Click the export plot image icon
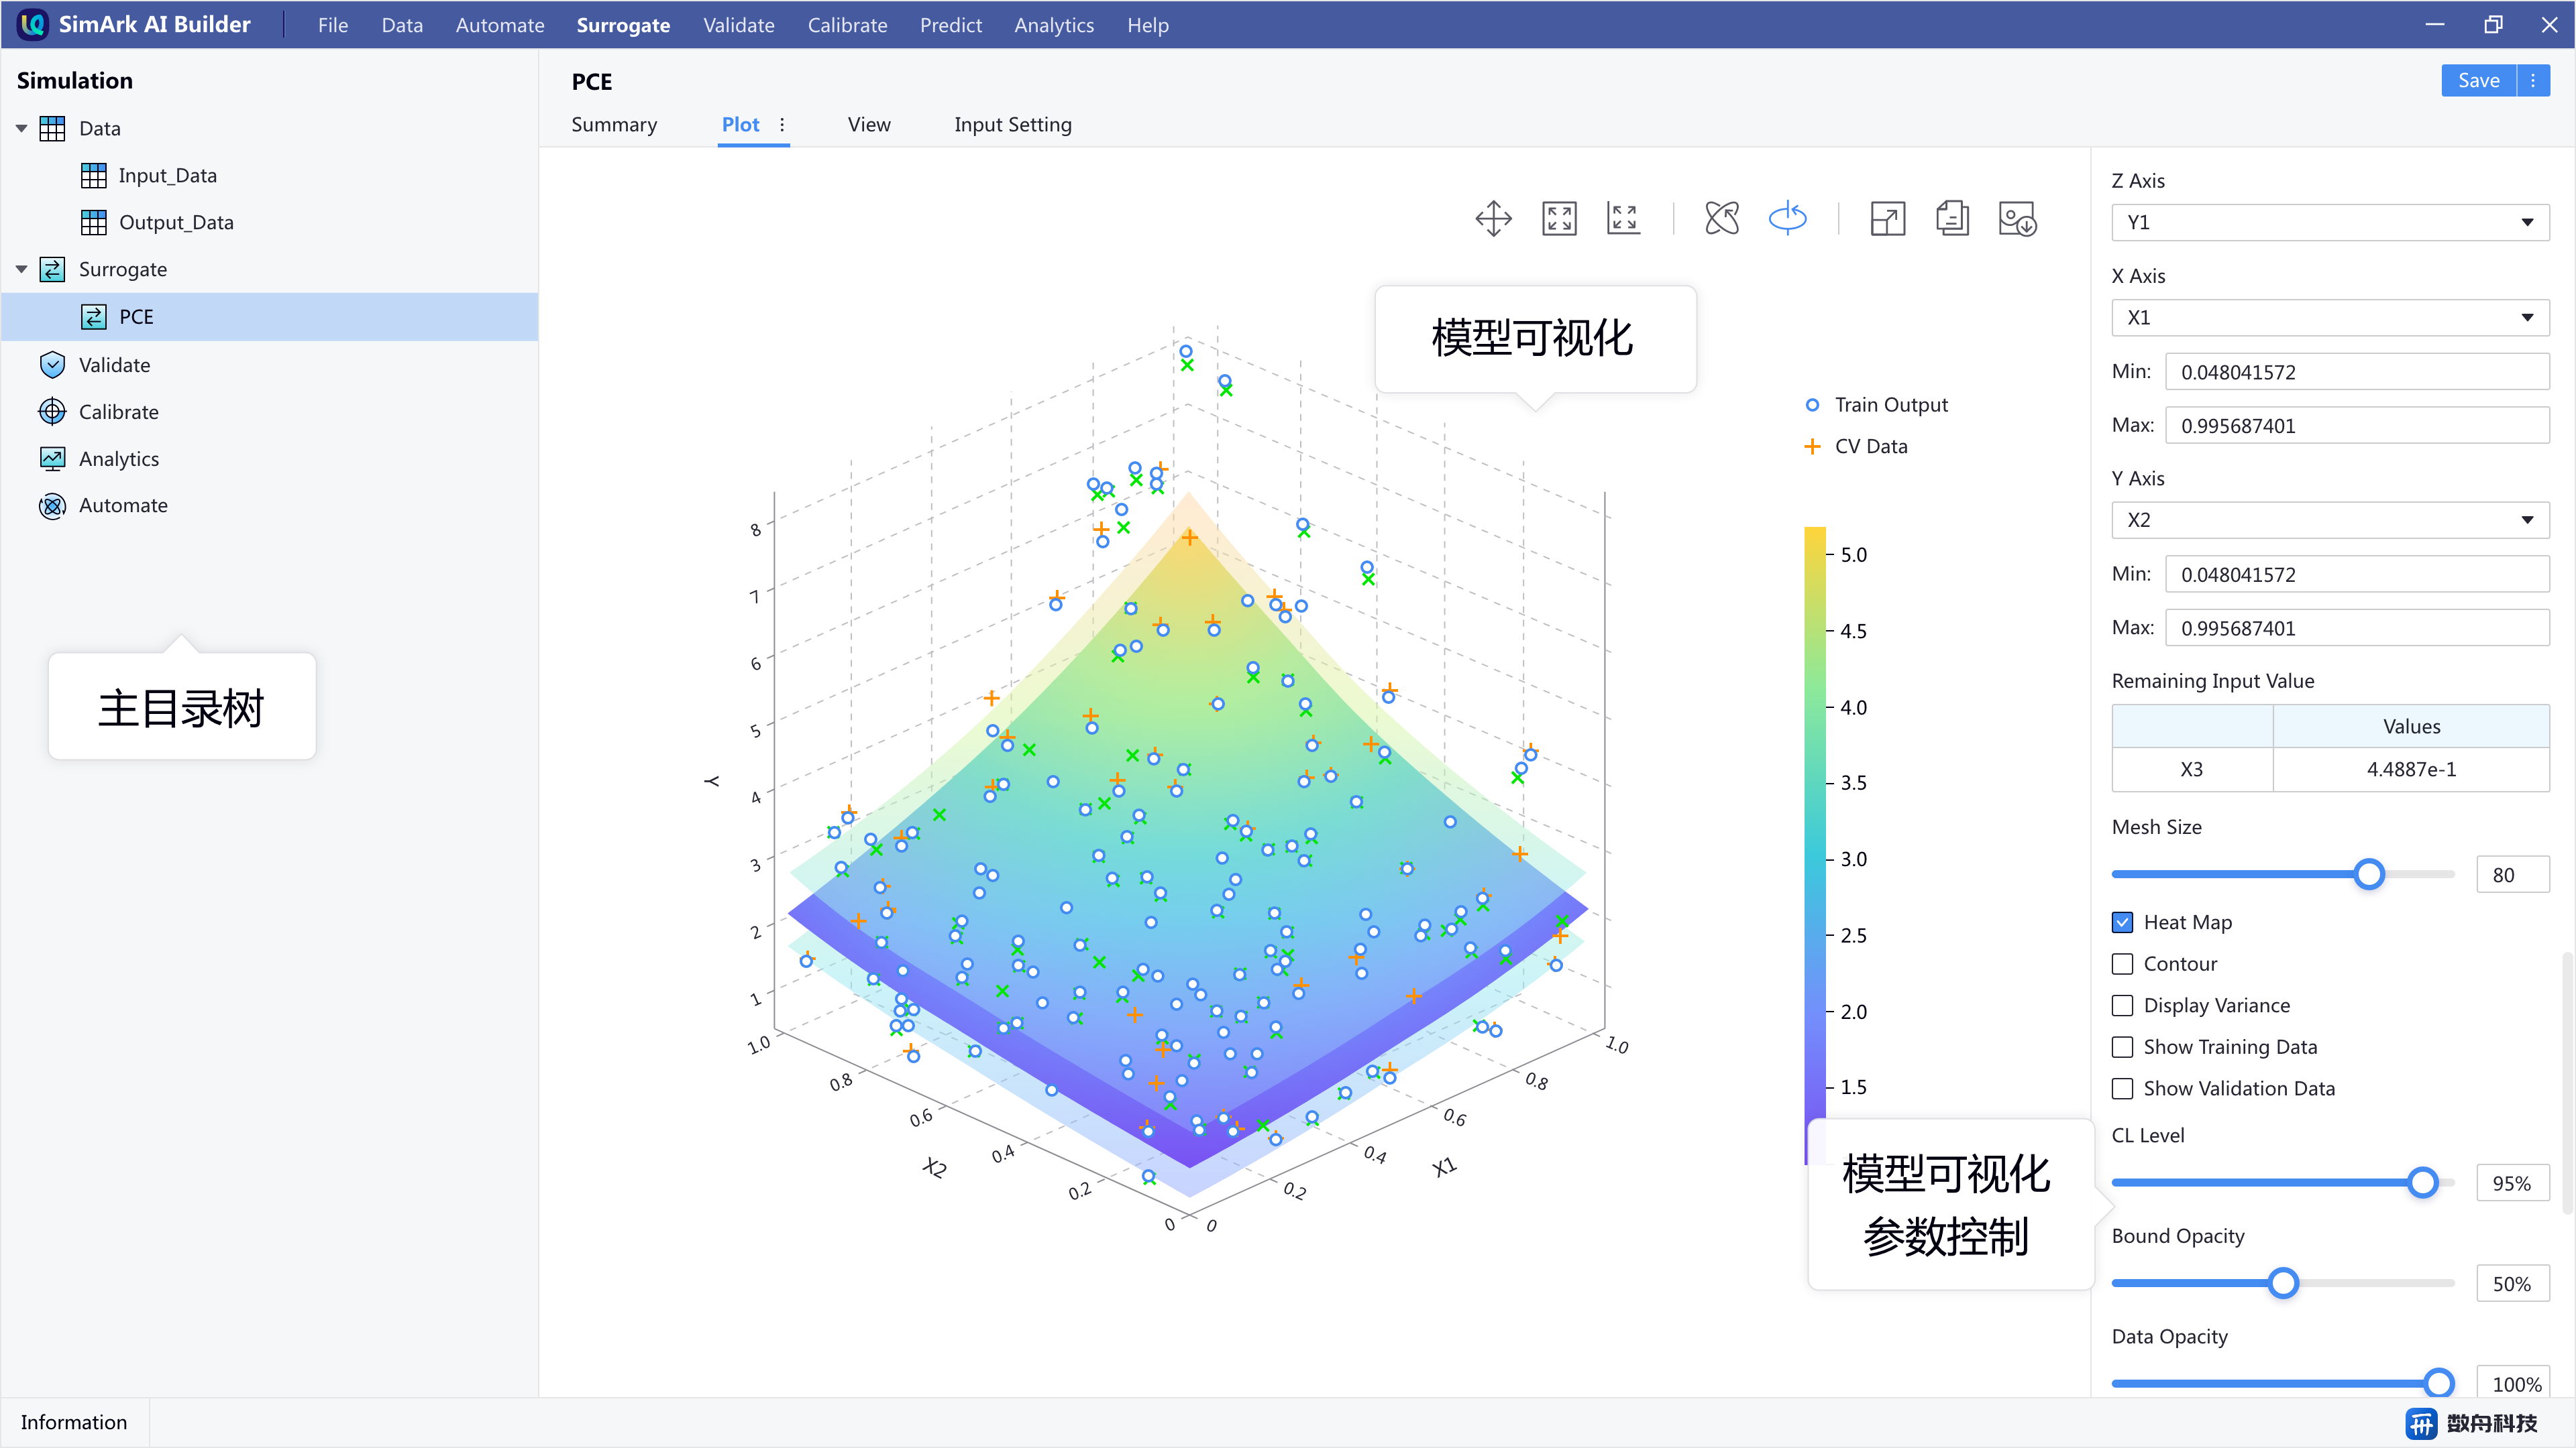The height and width of the screenshot is (1448, 2576). [x=2017, y=219]
